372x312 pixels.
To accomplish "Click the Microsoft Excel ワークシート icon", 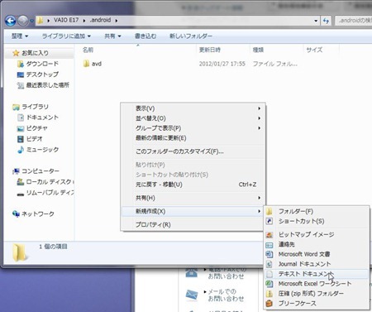I will (x=269, y=284).
